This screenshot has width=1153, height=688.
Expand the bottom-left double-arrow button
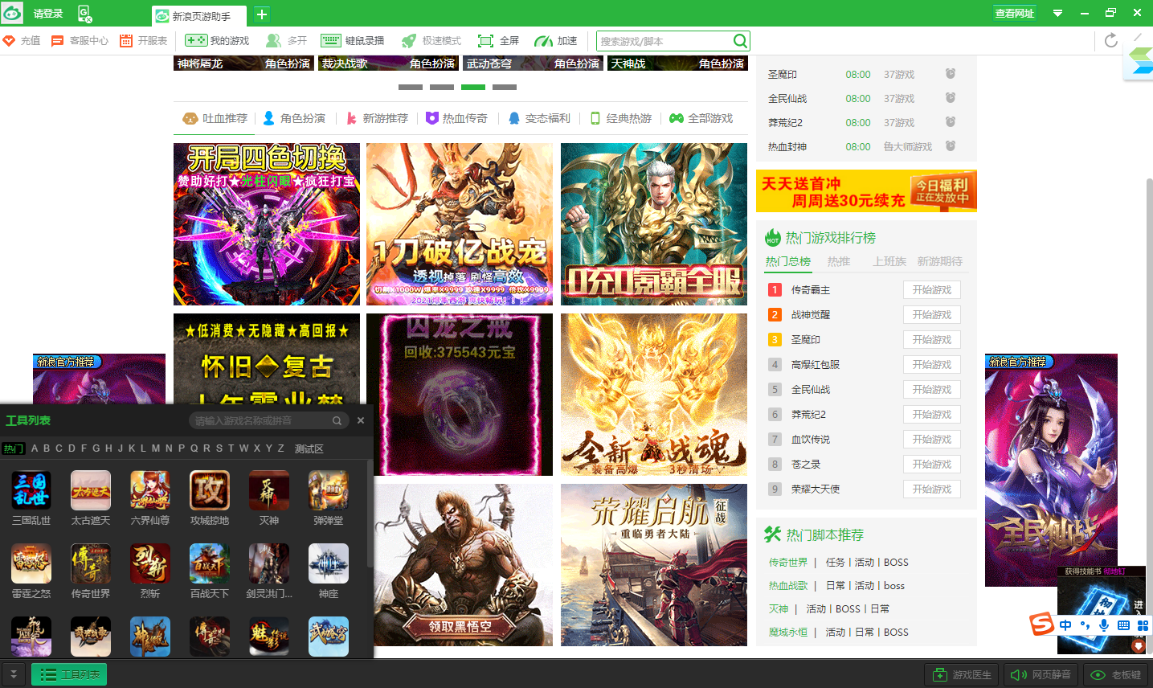click(x=13, y=675)
